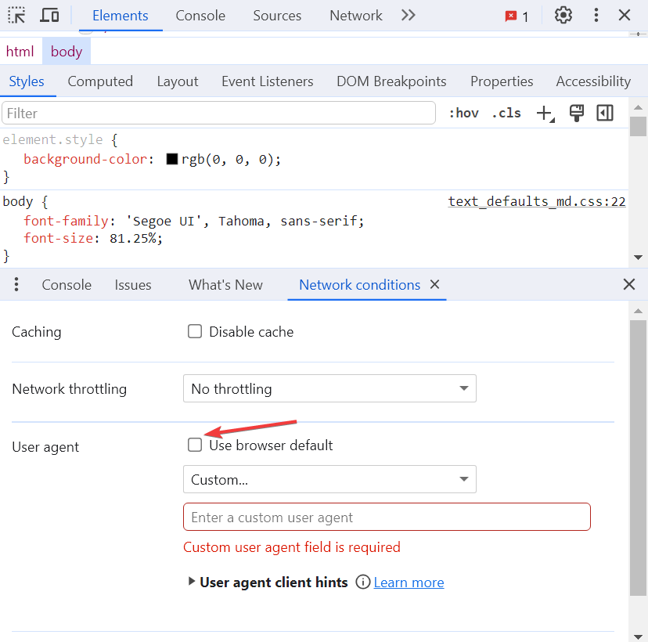Switch to the top Console tab

click(x=200, y=16)
